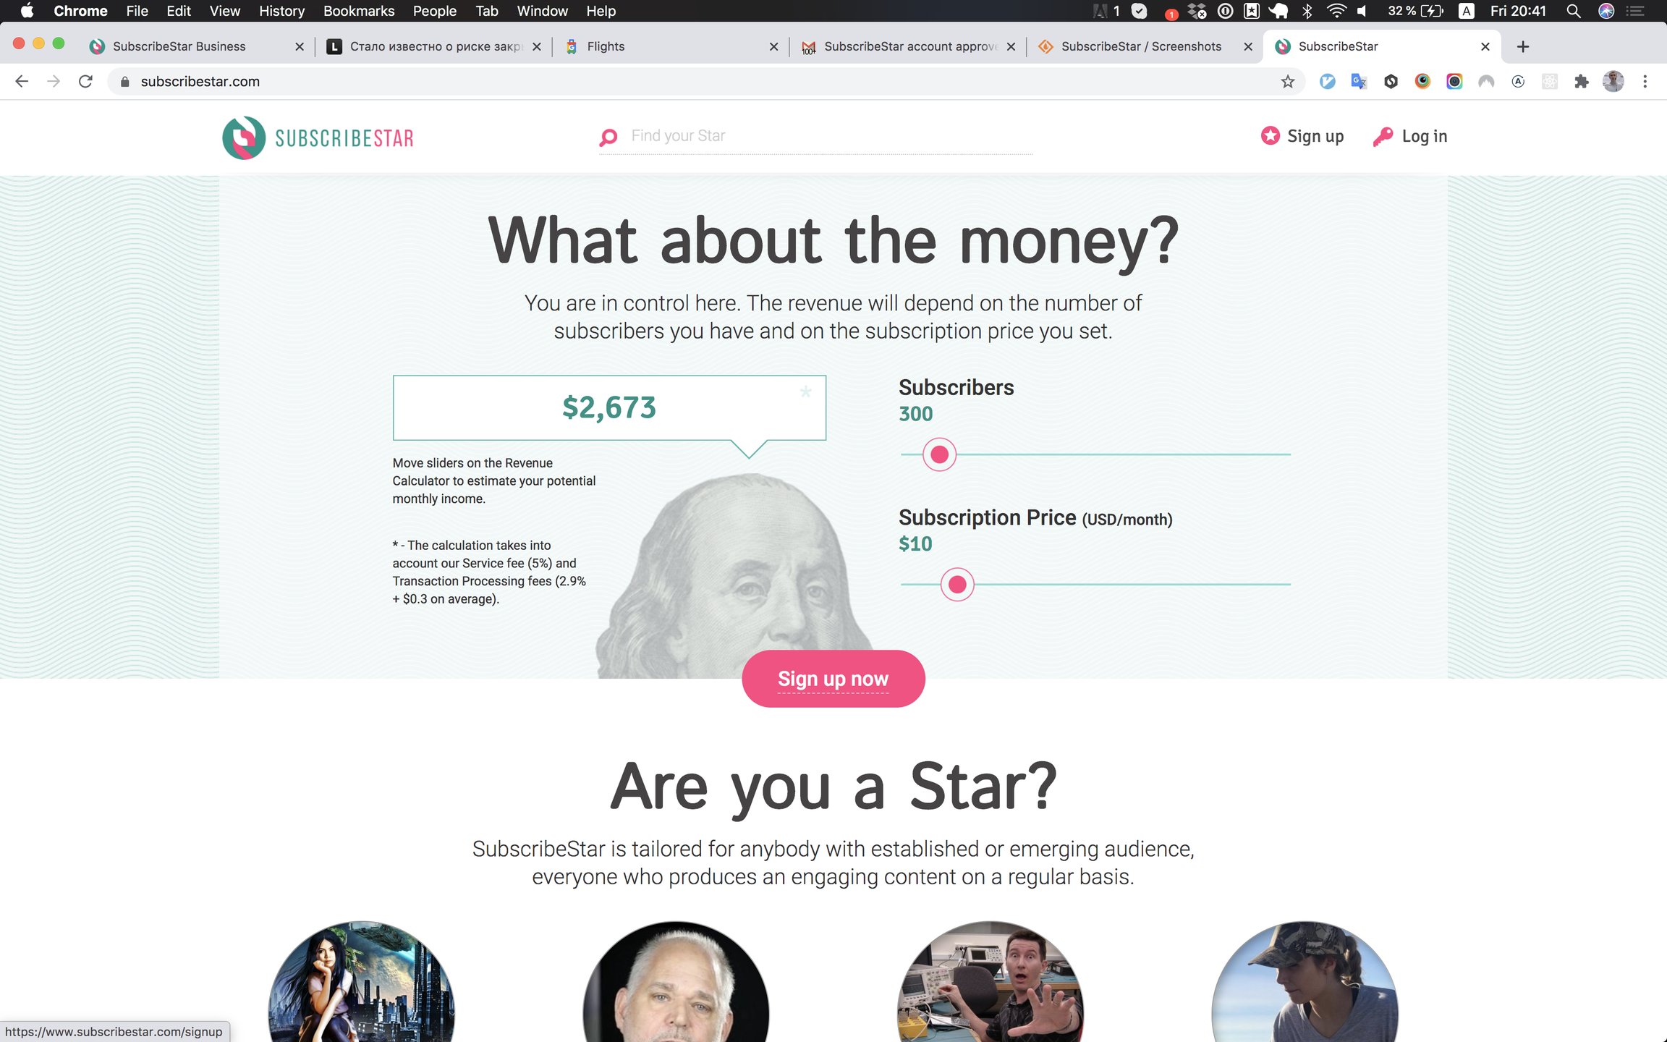The height and width of the screenshot is (1042, 1667).
Task: Click the Subscription Price slider handle
Action: pos(956,584)
